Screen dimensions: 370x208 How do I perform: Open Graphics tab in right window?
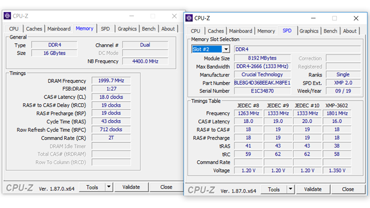click(x=309, y=31)
